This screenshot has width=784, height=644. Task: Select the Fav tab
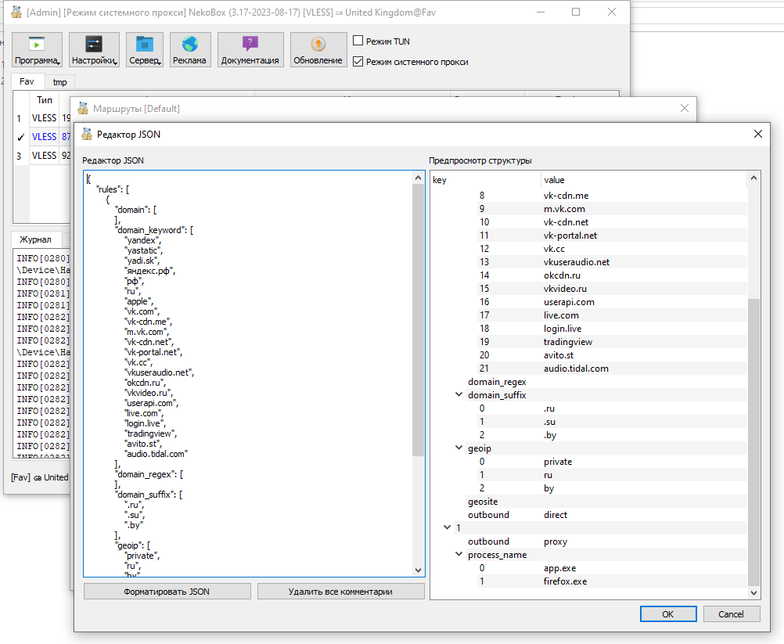(27, 81)
